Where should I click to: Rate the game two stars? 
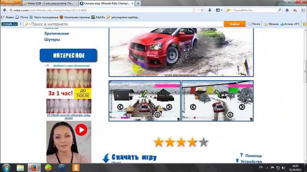click(170, 142)
